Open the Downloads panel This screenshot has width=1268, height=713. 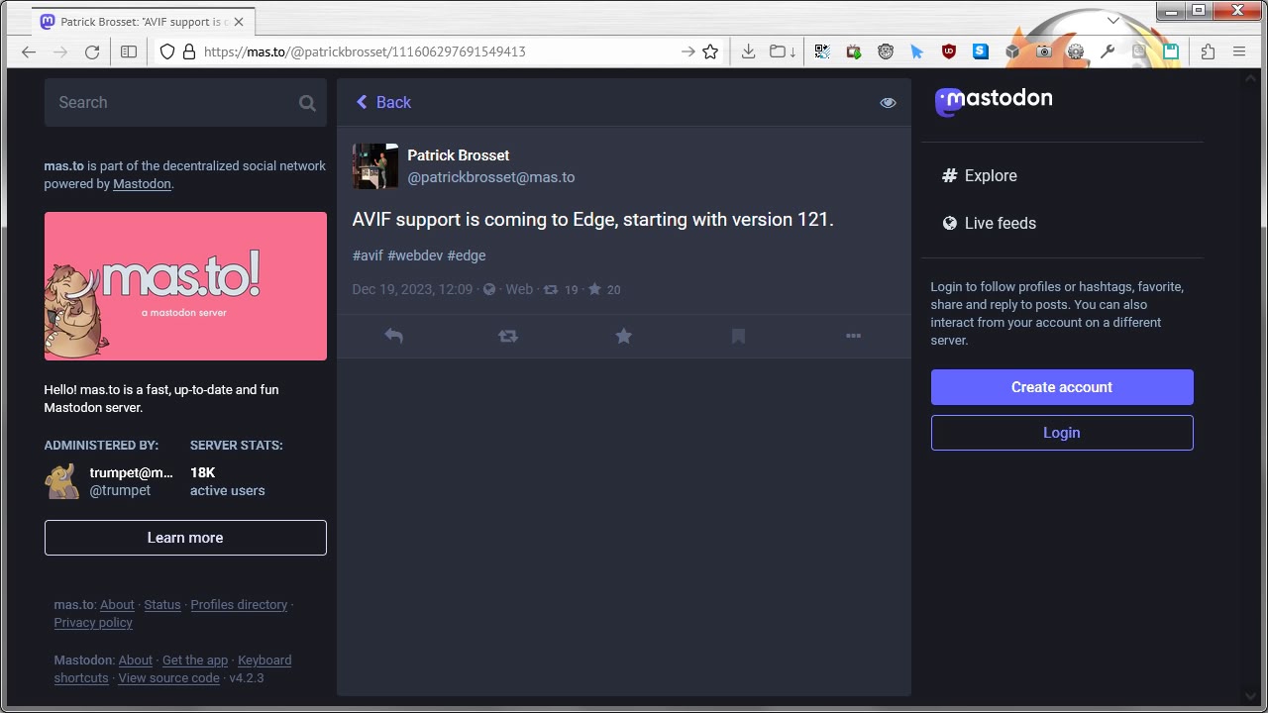click(x=749, y=51)
